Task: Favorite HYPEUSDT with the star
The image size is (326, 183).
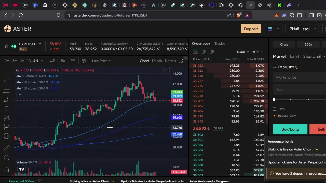Action: coord(6,46)
